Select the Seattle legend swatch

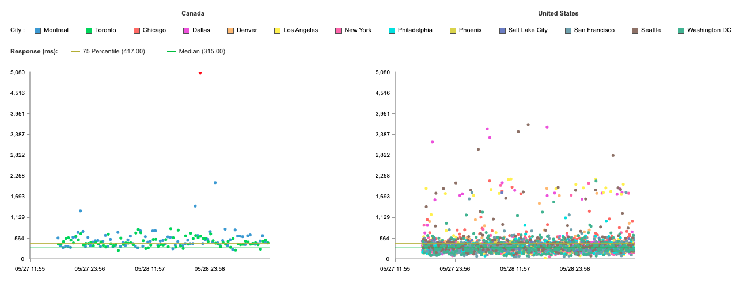point(635,30)
